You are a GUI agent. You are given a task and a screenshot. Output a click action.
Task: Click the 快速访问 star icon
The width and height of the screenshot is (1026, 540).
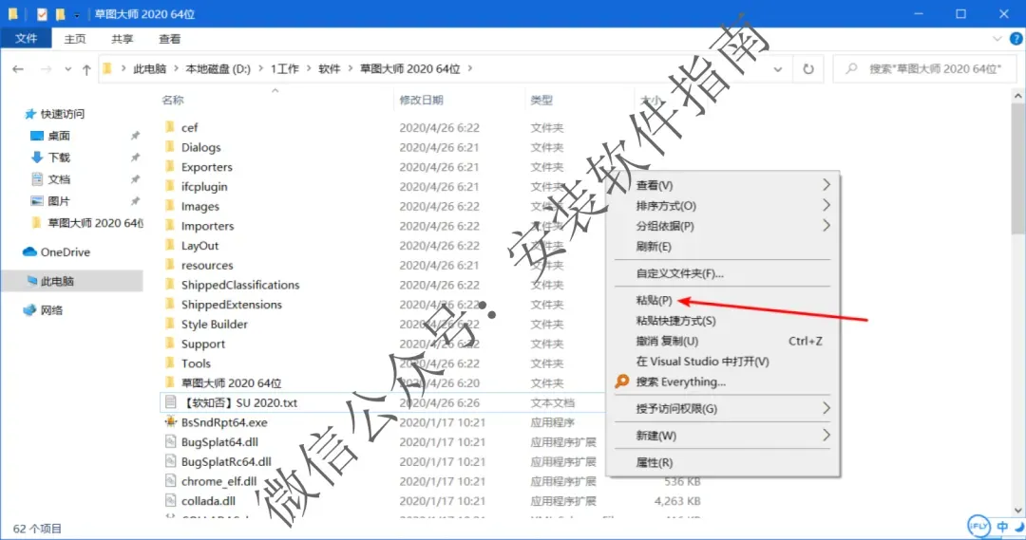(29, 114)
